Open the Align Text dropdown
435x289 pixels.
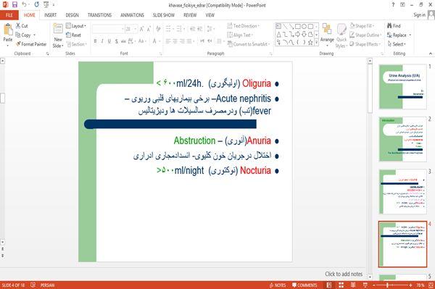coord(240,35)
